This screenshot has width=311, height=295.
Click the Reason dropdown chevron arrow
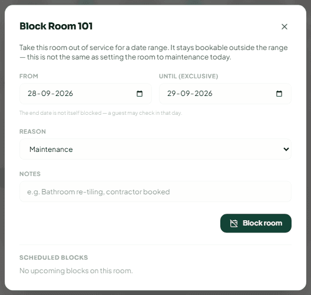(286, 149)
